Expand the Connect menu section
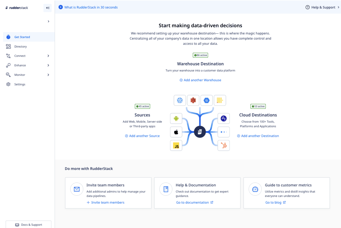The width and height of the screenshot is (341, 228). point(48,56)
